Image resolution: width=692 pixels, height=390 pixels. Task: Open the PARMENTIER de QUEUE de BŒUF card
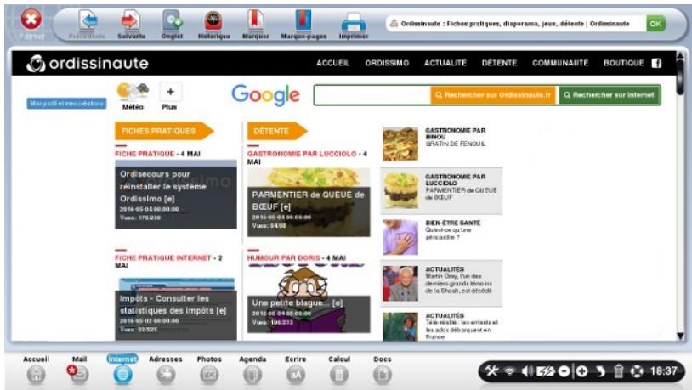tap(309, 202)
